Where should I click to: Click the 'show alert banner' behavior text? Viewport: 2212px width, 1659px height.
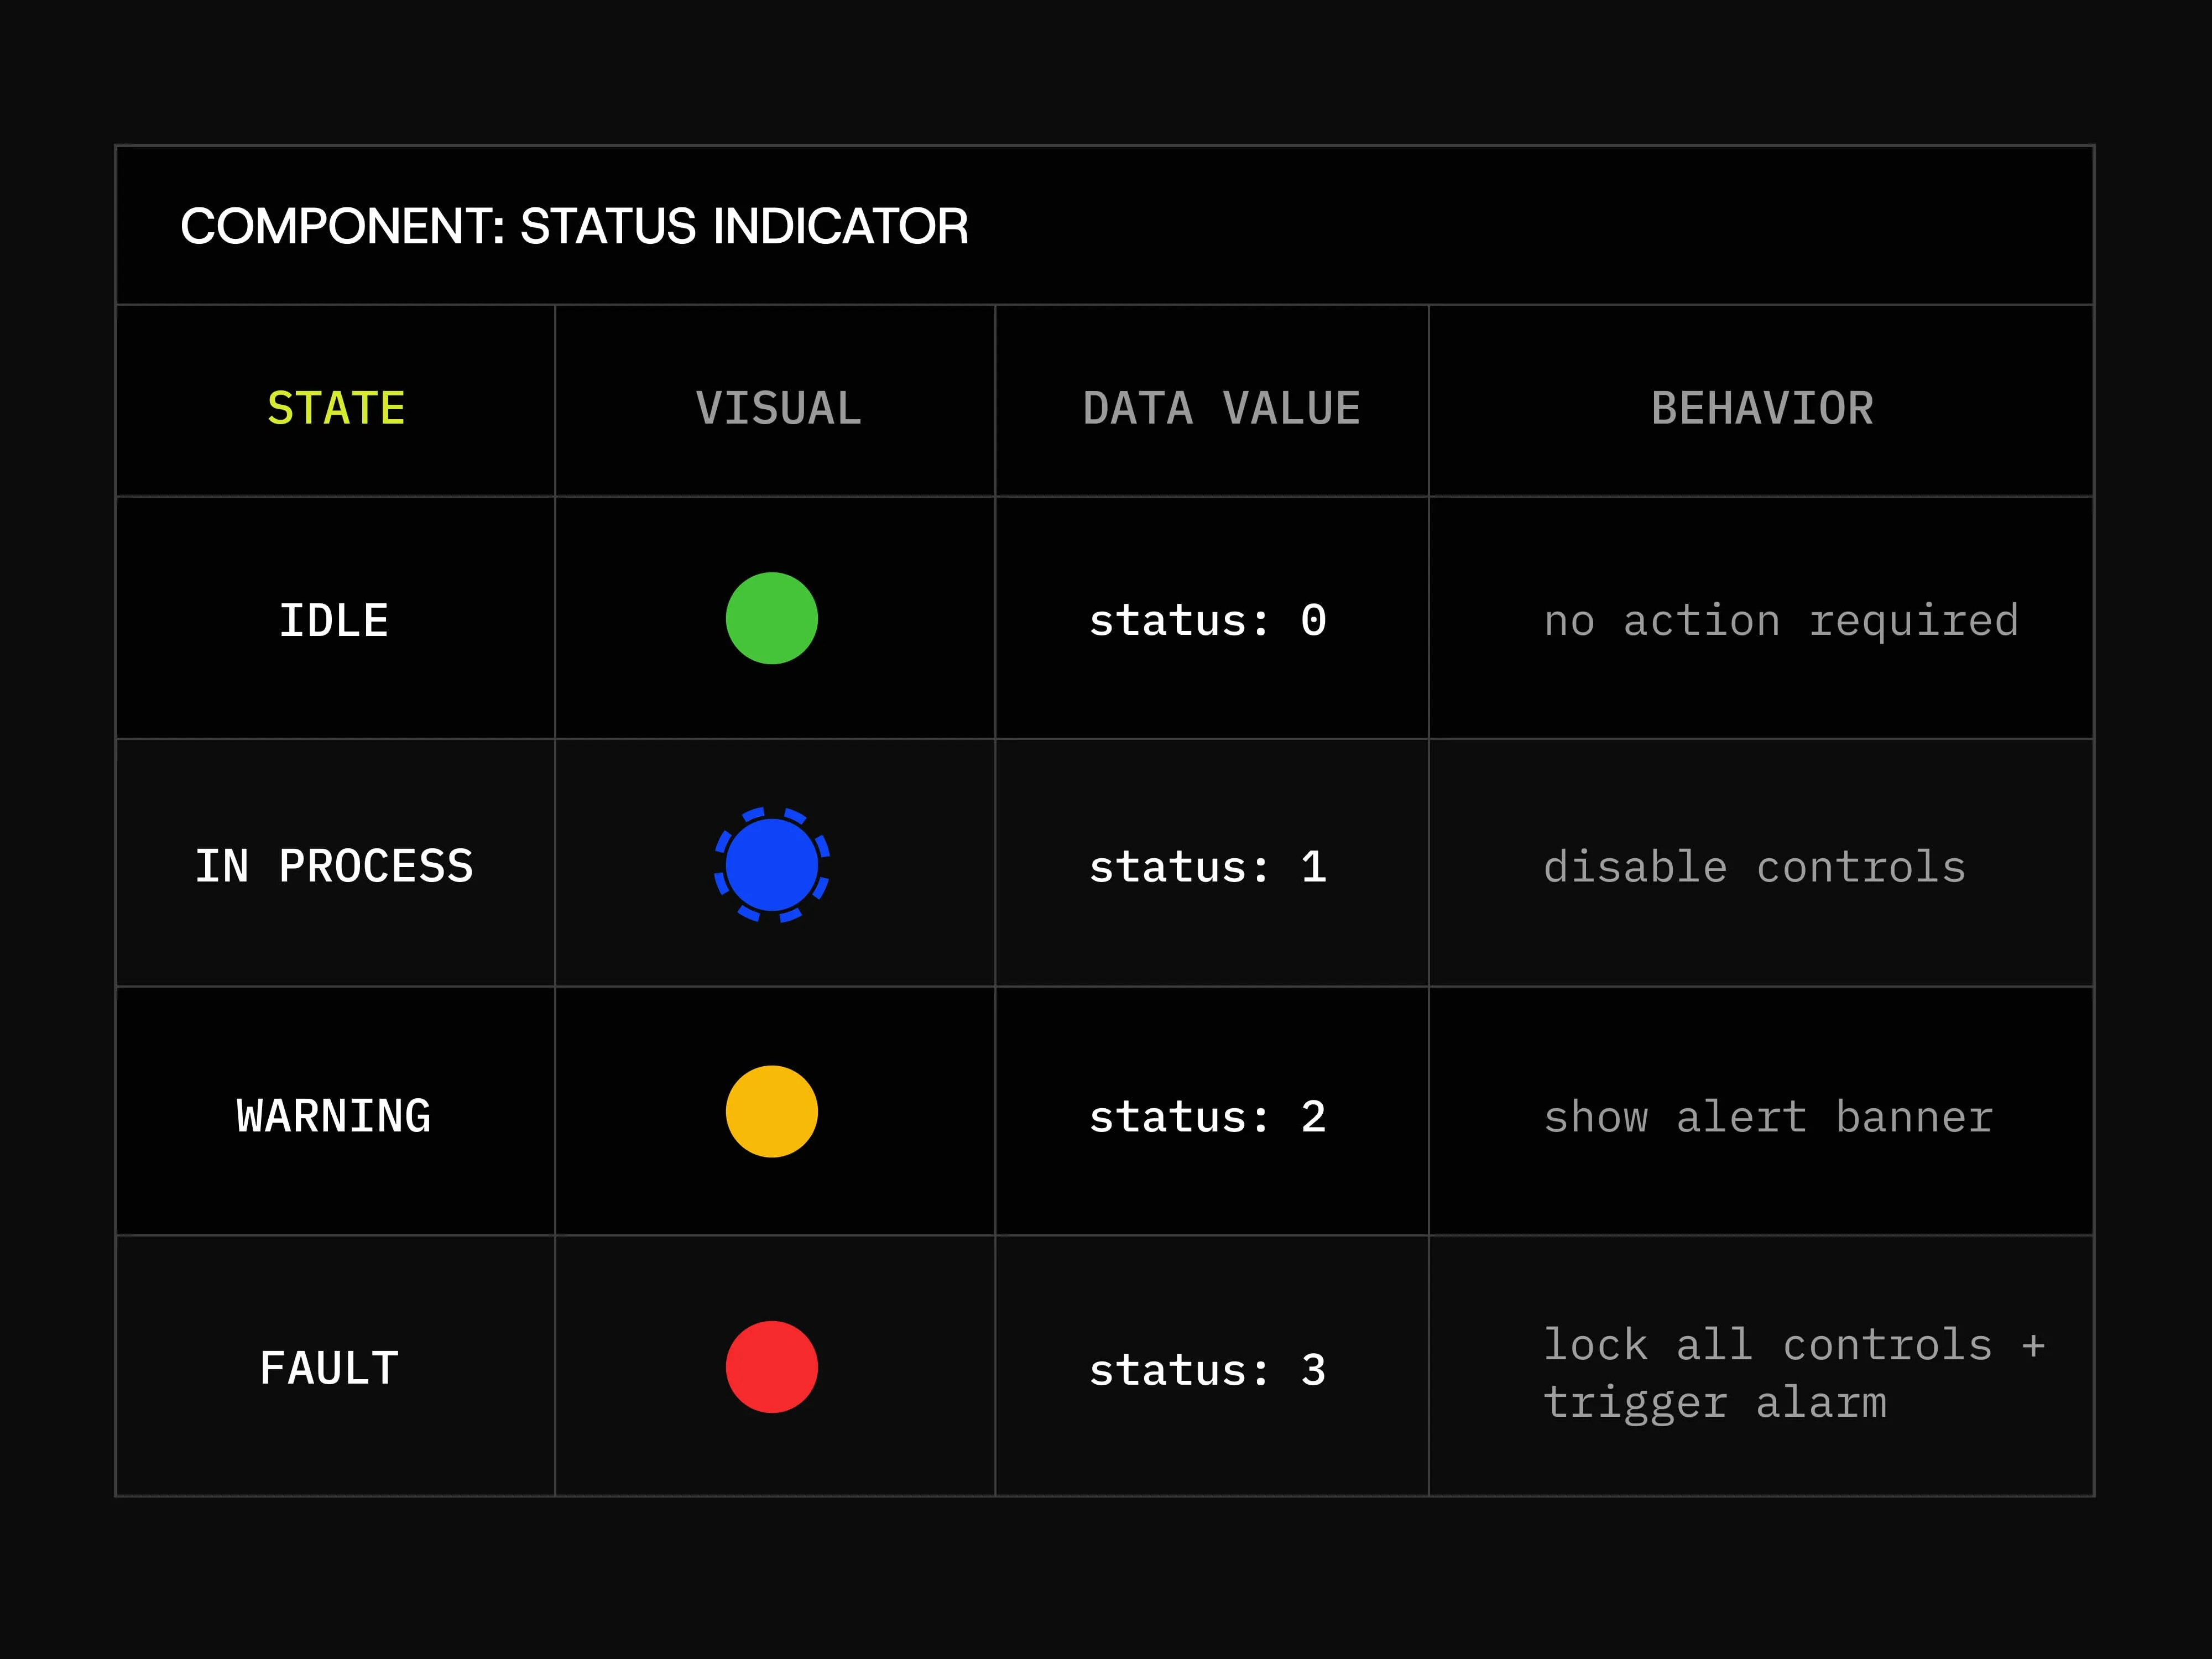click(1768, 1116)
